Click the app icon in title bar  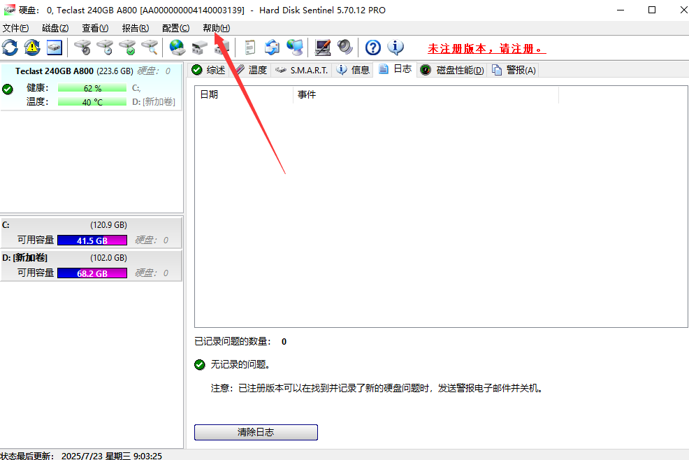9,10
